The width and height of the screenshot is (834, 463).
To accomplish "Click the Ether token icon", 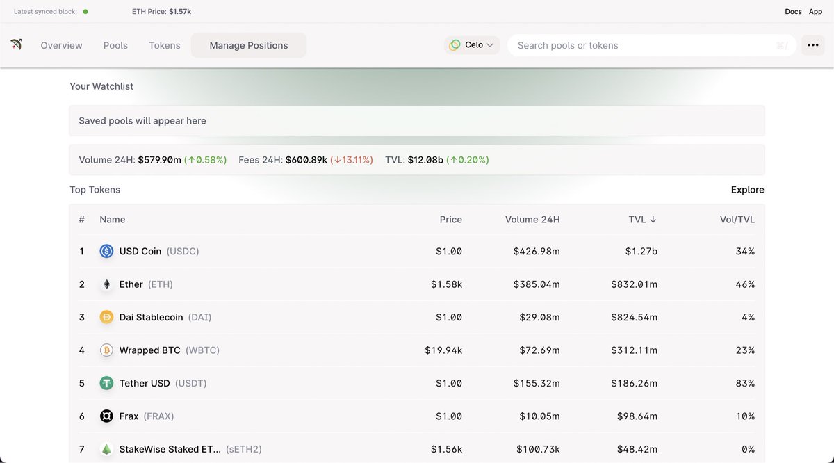I will [x=106, y=284].
